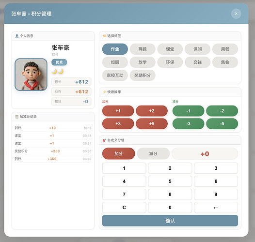
Task: Click the 积分 +612 total field
Action: (71, 82)
